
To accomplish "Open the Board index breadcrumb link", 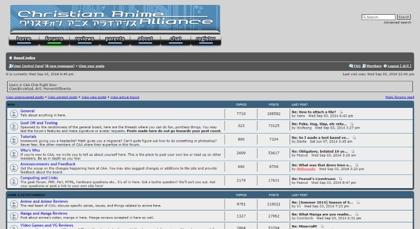I will [x=25, y=58].
